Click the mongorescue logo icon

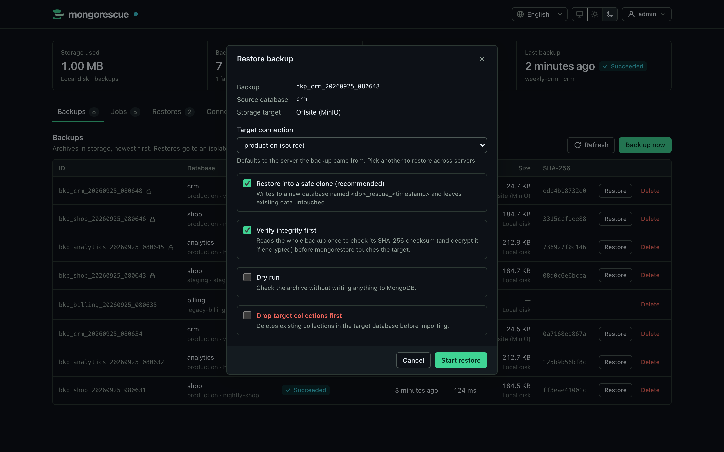[58, 14]
